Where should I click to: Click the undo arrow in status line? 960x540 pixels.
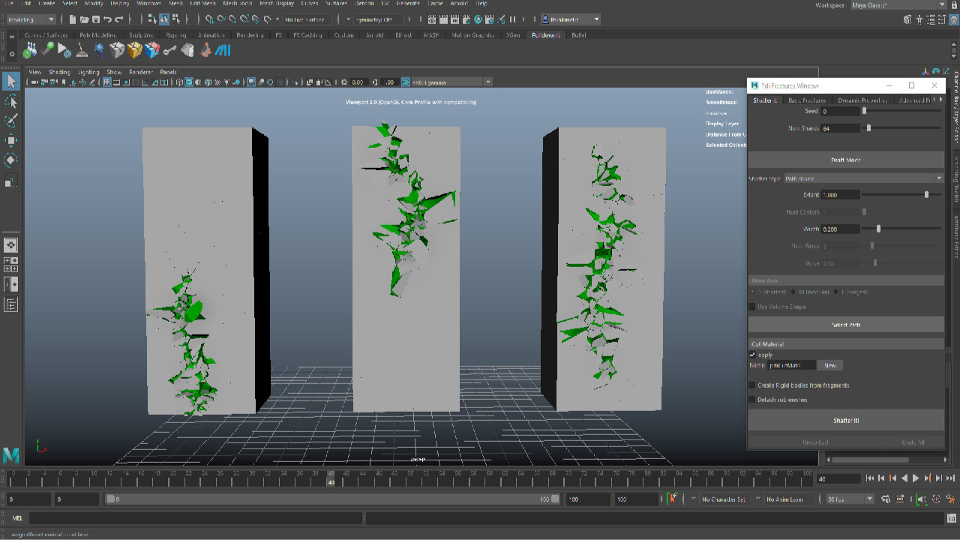pyautogui.click(x=108, y=19)
